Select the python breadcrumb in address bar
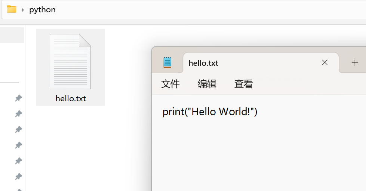 pyautogui.click(x=42, y=10)
